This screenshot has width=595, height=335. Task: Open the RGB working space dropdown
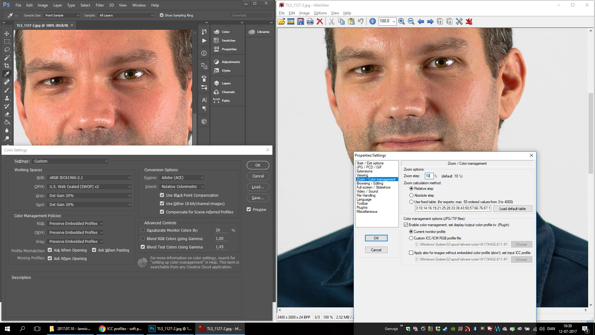click(90, 178)
